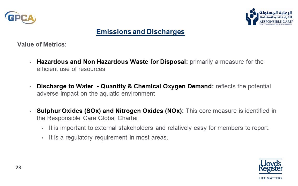298x186 pixels.
Task: Click the LIFE MATTERS tagline
Action: tap(270, 178)
